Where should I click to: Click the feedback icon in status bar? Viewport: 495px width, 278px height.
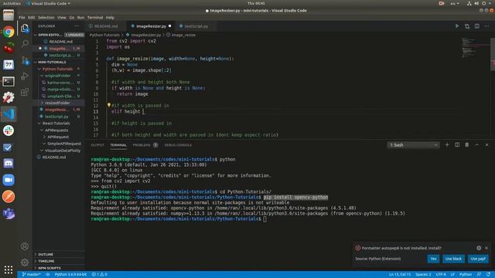tap(480, 275)
